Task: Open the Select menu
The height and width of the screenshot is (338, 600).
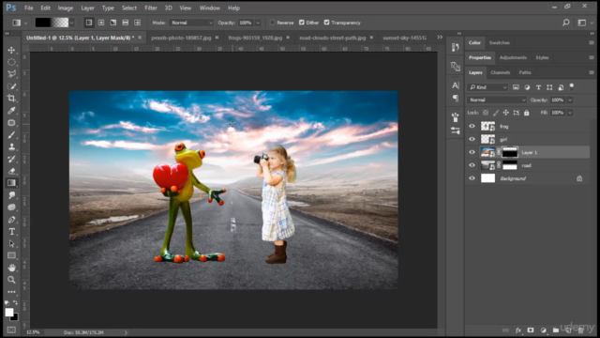Action: pos(129,8)
